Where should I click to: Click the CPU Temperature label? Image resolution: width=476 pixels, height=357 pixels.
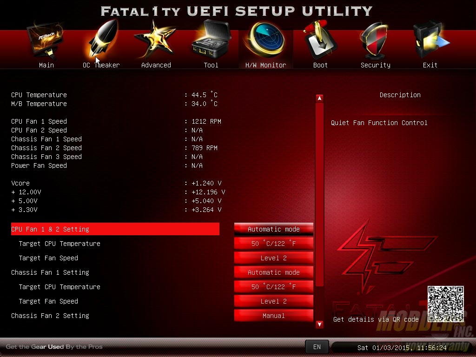pyautogui.click(x=39, y=95)
